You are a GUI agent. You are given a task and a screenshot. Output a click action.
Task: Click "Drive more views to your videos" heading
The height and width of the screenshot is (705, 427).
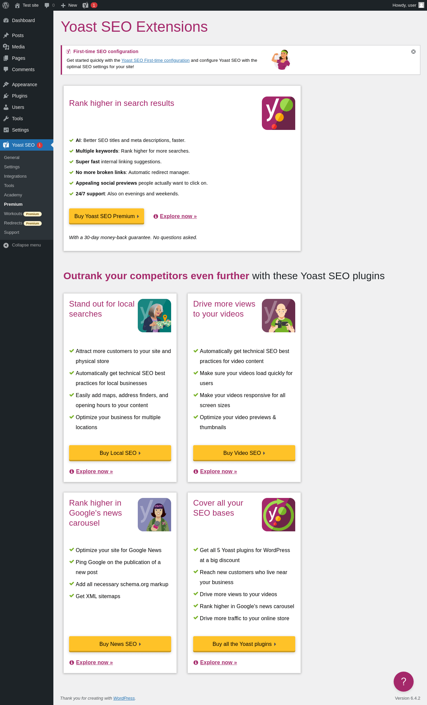pyautogui.click(x=224, y=309)
